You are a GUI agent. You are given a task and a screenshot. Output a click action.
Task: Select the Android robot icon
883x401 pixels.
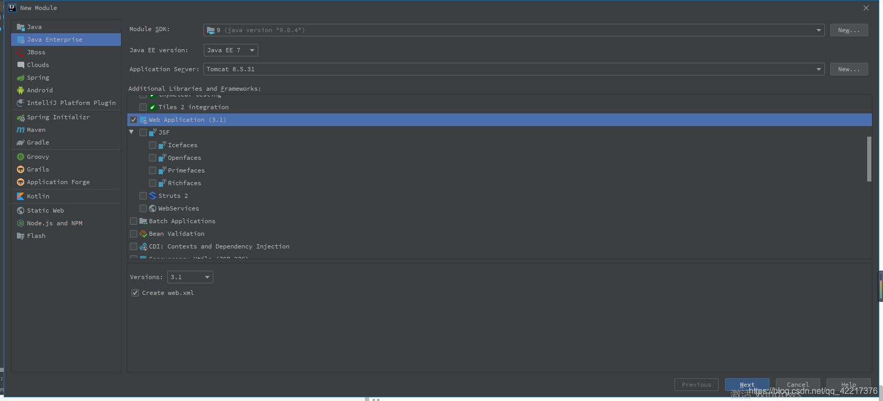(x=21, y=90)
